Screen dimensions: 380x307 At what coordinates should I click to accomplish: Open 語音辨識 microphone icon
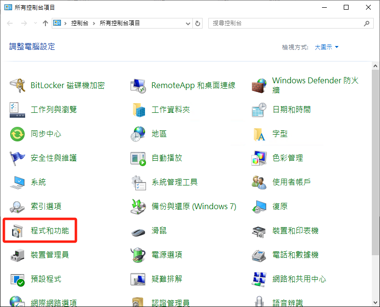[259, 301]
